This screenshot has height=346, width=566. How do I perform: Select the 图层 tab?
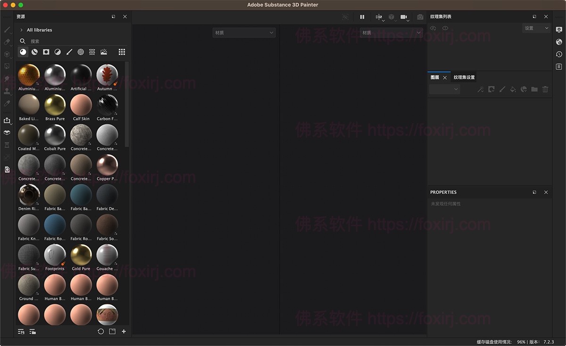coord(434,77)
